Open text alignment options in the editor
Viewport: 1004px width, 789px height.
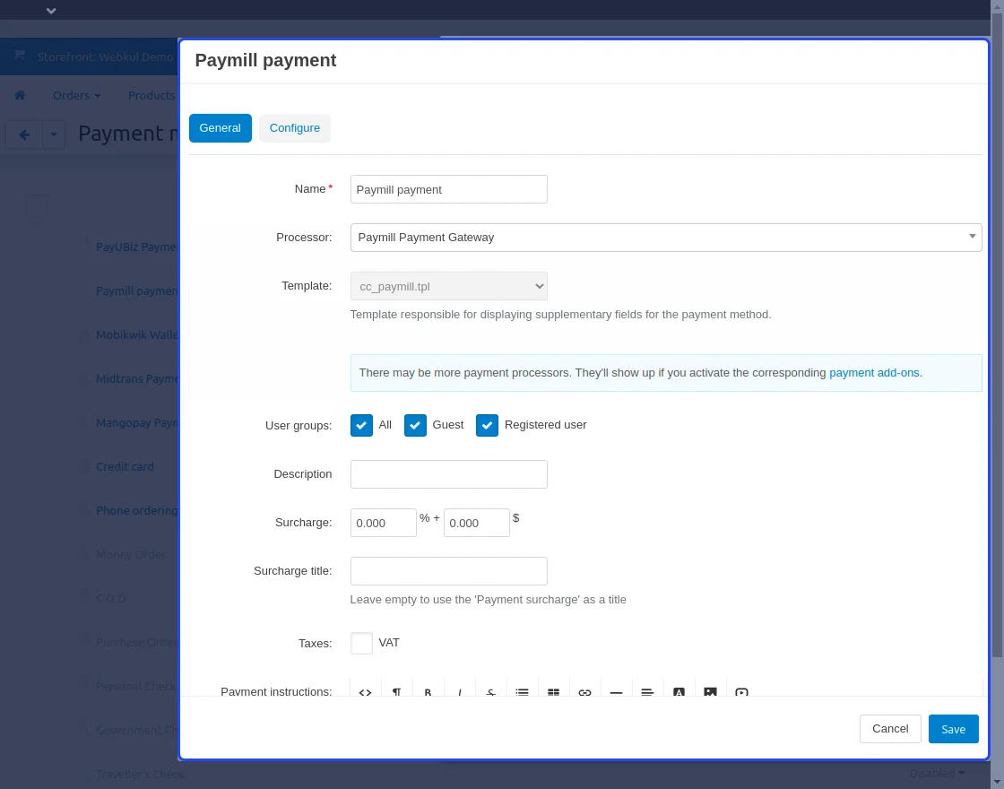pyautogui.click(x=647, y=691)
